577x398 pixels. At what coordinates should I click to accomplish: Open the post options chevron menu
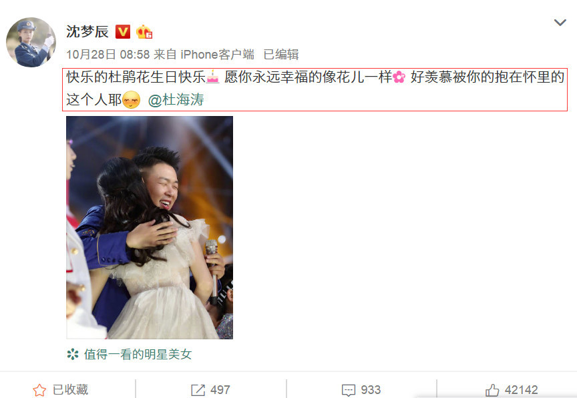pos(560,23)
